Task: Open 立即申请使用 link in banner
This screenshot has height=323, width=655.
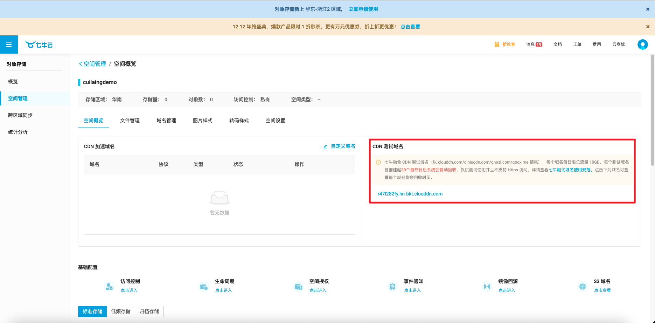Action: 363,9
